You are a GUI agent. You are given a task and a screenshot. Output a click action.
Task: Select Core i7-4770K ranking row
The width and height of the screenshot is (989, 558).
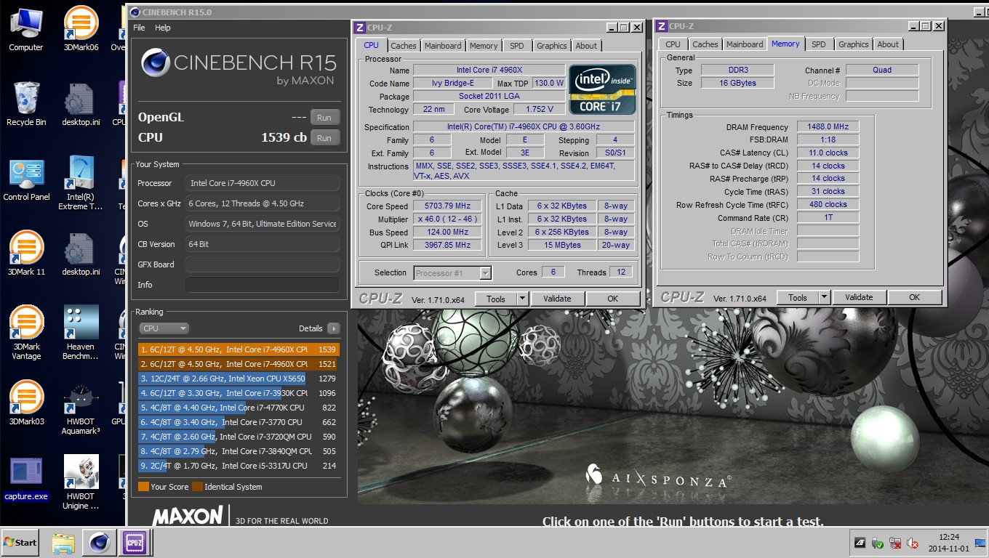tap(239, 408)
